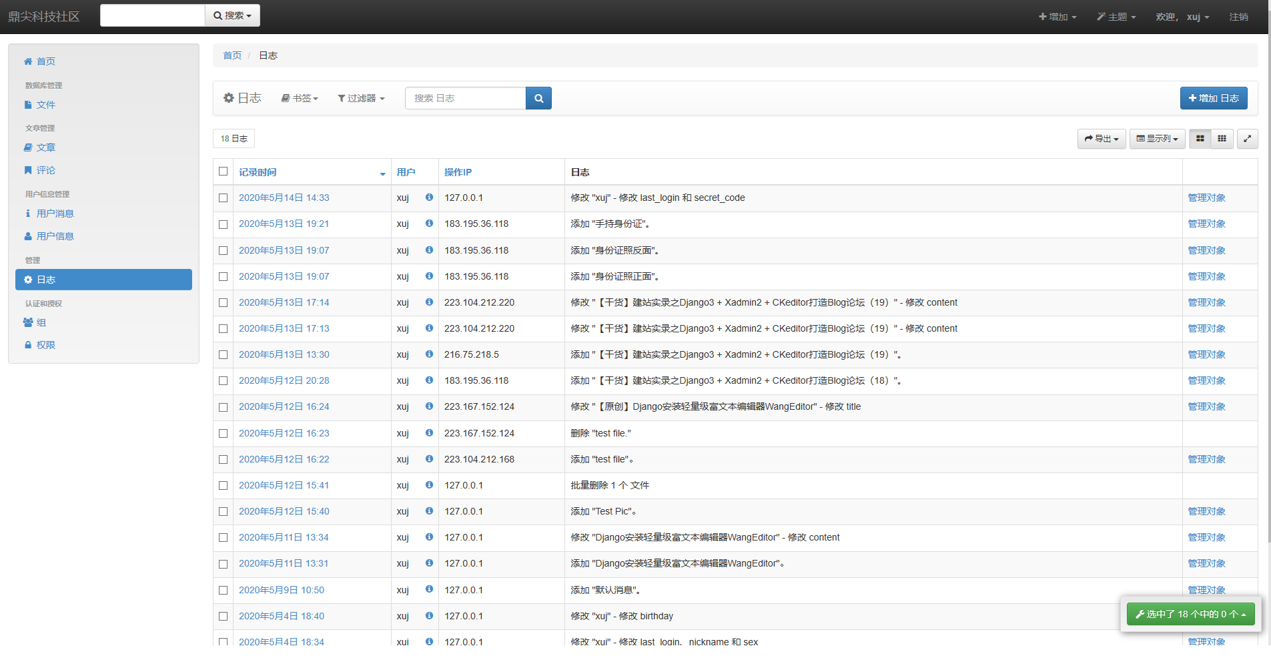1271x668 pixels.
Task: Click info icon in 2020年5月12日 20:28 row
Action: point(429,380)
